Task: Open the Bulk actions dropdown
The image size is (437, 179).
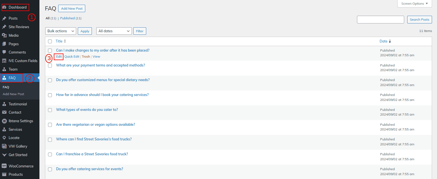Action: (x=61, y=31)
